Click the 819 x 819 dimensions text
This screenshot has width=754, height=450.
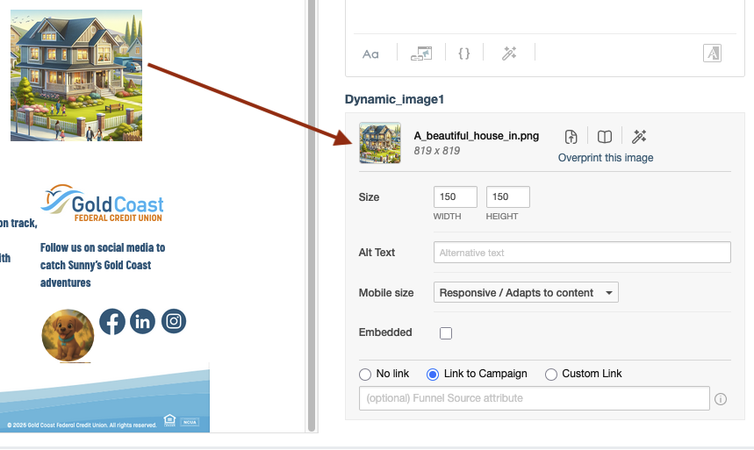(436, 151)
